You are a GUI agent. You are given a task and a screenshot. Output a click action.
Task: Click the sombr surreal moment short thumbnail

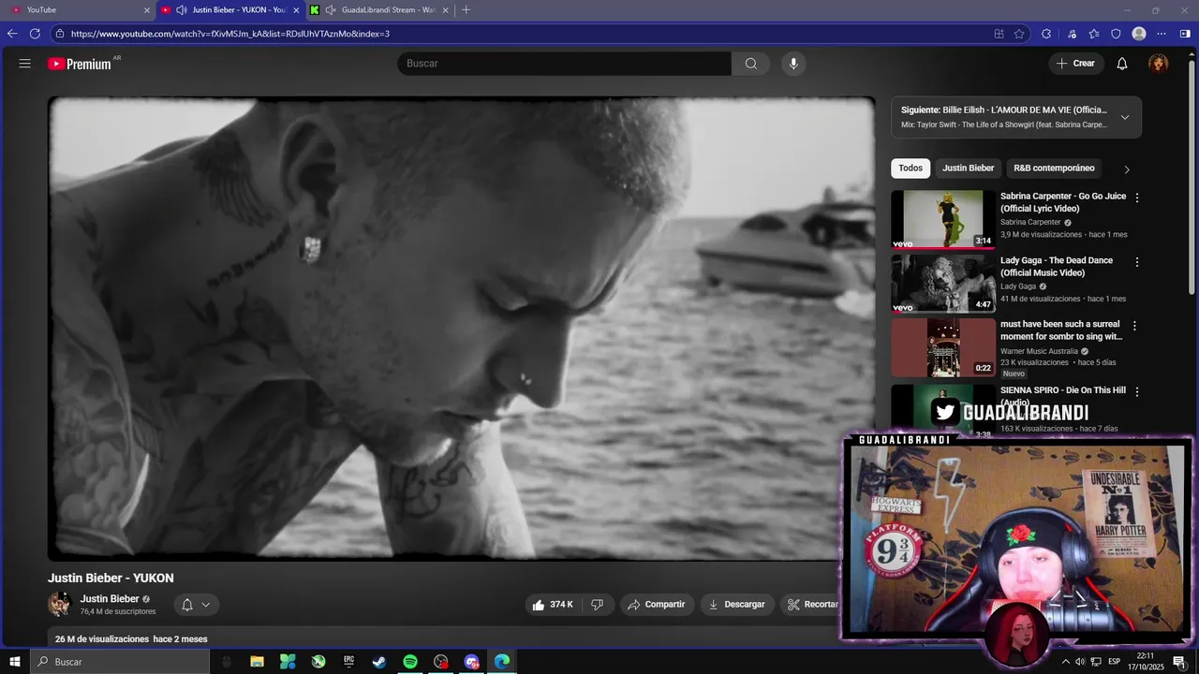click(943, 348)
